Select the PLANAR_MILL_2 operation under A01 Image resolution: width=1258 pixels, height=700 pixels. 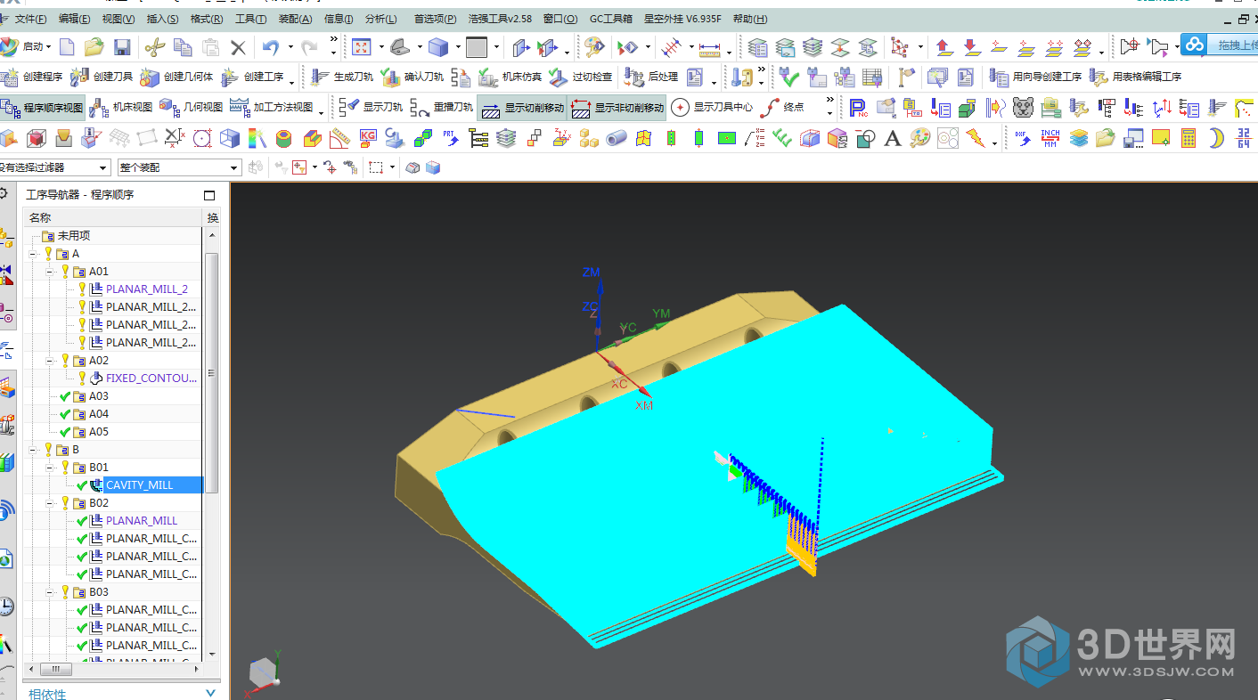pos(147,289)
